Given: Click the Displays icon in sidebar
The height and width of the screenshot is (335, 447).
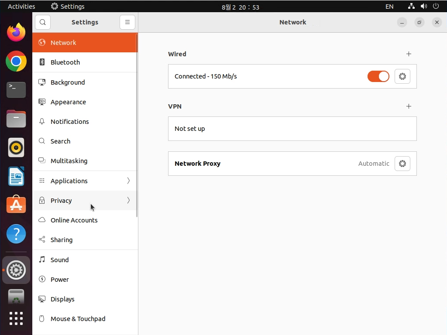Looking at the screenshot, I should 42,299.
